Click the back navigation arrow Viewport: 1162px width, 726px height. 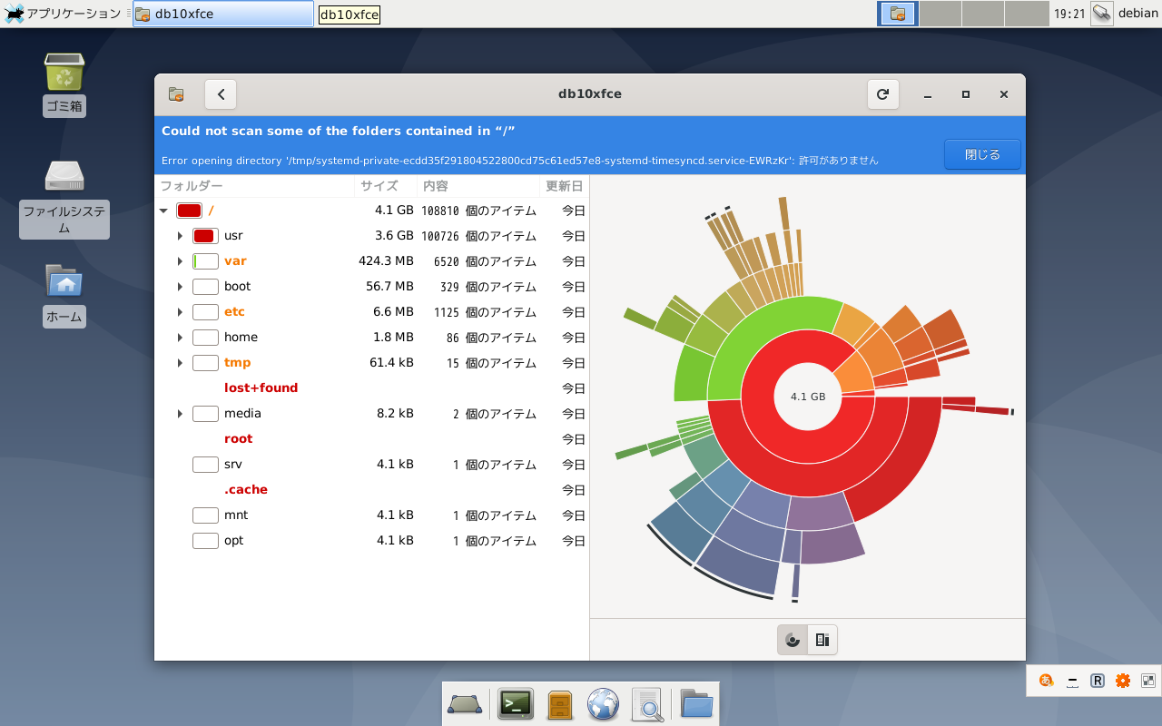point(220,93)
